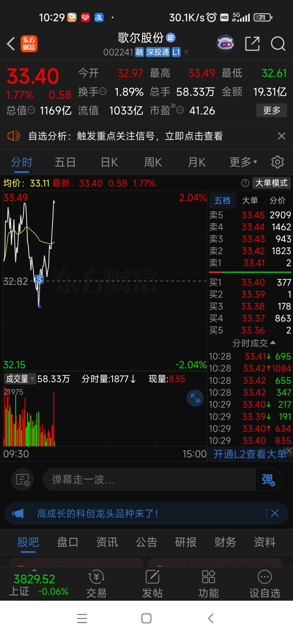Screen dimensions: 293x636
Task: Tap the 市盈 info icon
Action: 180,110
